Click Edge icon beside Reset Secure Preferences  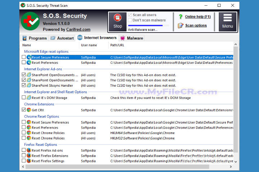(29, 57)
